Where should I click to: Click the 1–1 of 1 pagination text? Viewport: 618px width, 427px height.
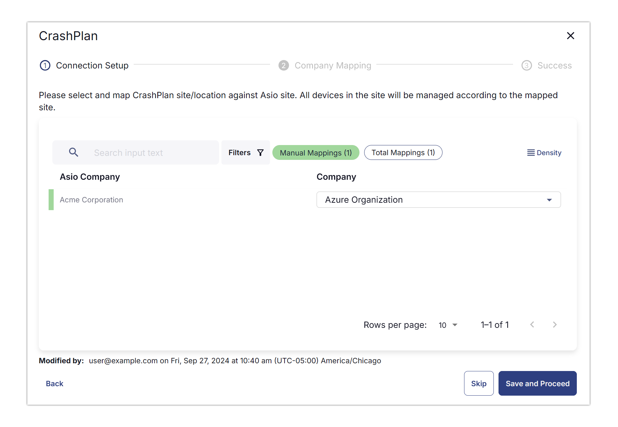[495, 325]
